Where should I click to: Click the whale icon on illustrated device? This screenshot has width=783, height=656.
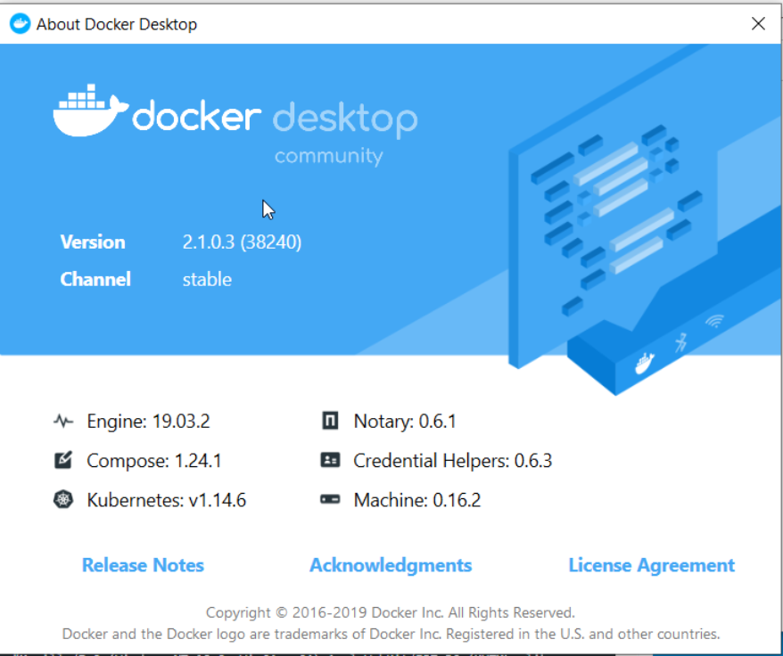[644, 362]
